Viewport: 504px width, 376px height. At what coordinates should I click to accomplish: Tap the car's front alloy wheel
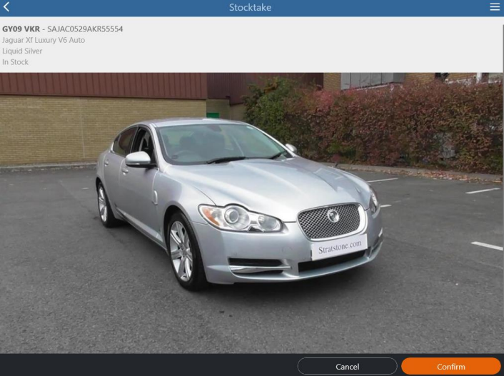[182, 250]
